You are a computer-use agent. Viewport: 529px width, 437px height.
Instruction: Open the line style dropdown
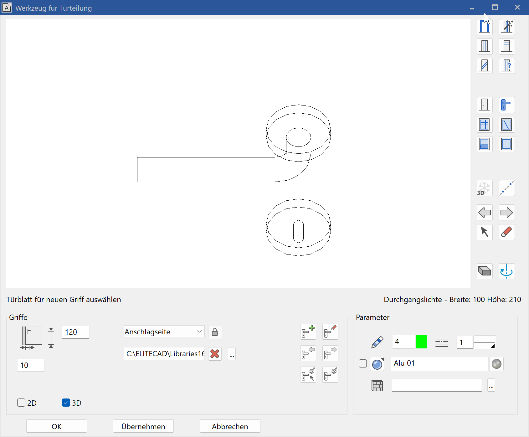pyautogui.click(x=485, y=342)
